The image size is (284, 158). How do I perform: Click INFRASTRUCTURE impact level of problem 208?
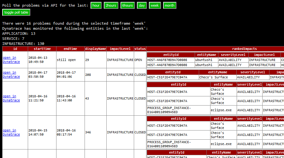tap(120, 75)
